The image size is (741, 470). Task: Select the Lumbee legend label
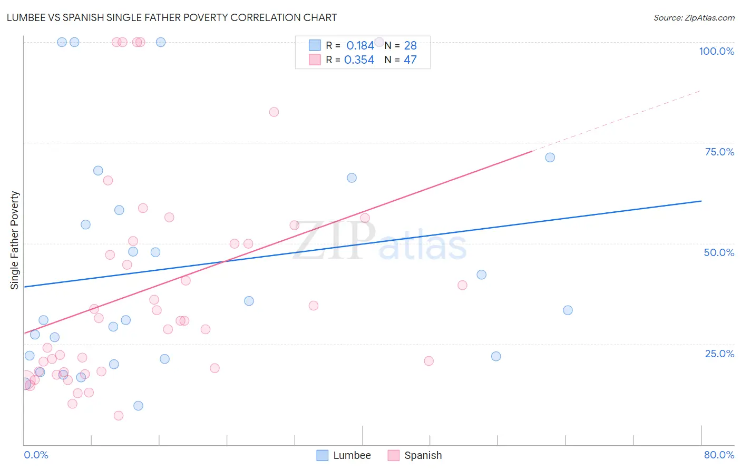(x=352, y=455)
